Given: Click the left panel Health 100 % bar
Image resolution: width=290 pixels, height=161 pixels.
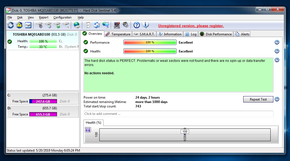Looking at the screenshot, I should 43,41.
